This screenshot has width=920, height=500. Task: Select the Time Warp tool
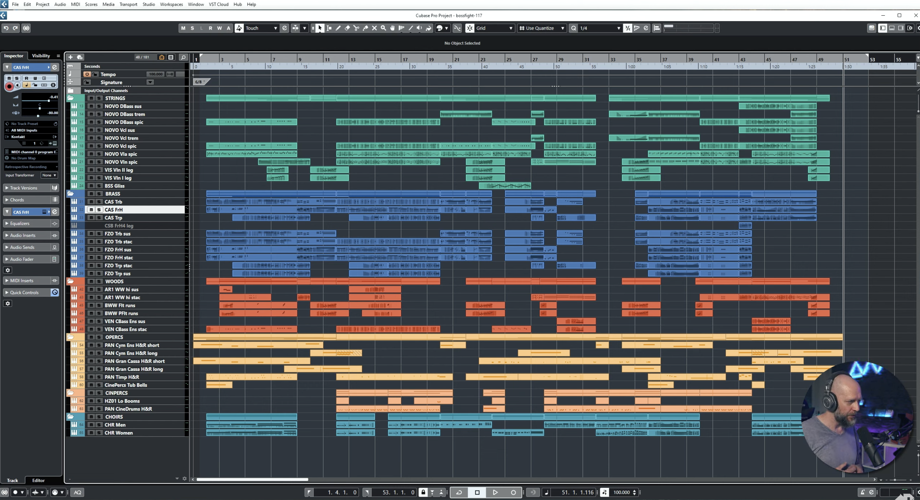pos(402,28)
